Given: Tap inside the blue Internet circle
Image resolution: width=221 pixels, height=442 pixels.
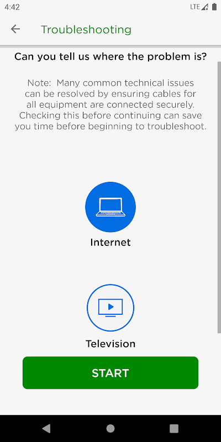Looking at the screenshot, I should click(110, 207).
